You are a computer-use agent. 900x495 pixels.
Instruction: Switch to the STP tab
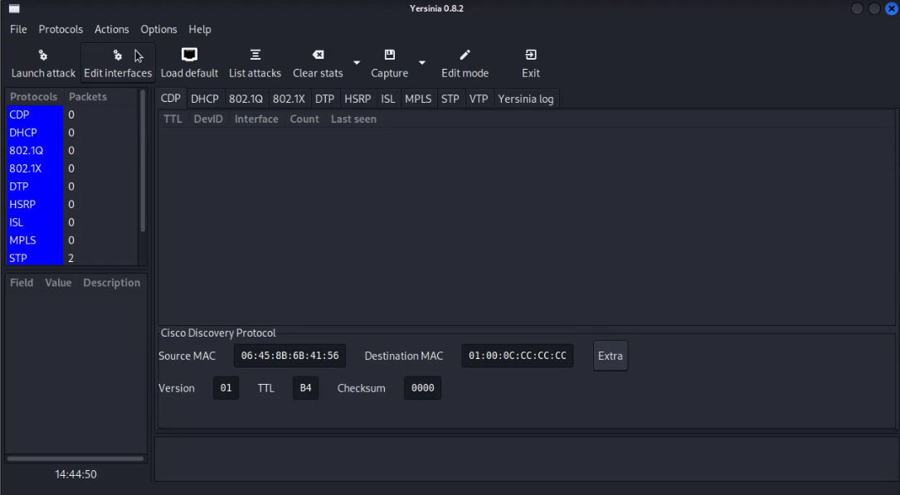coord(450,99)
